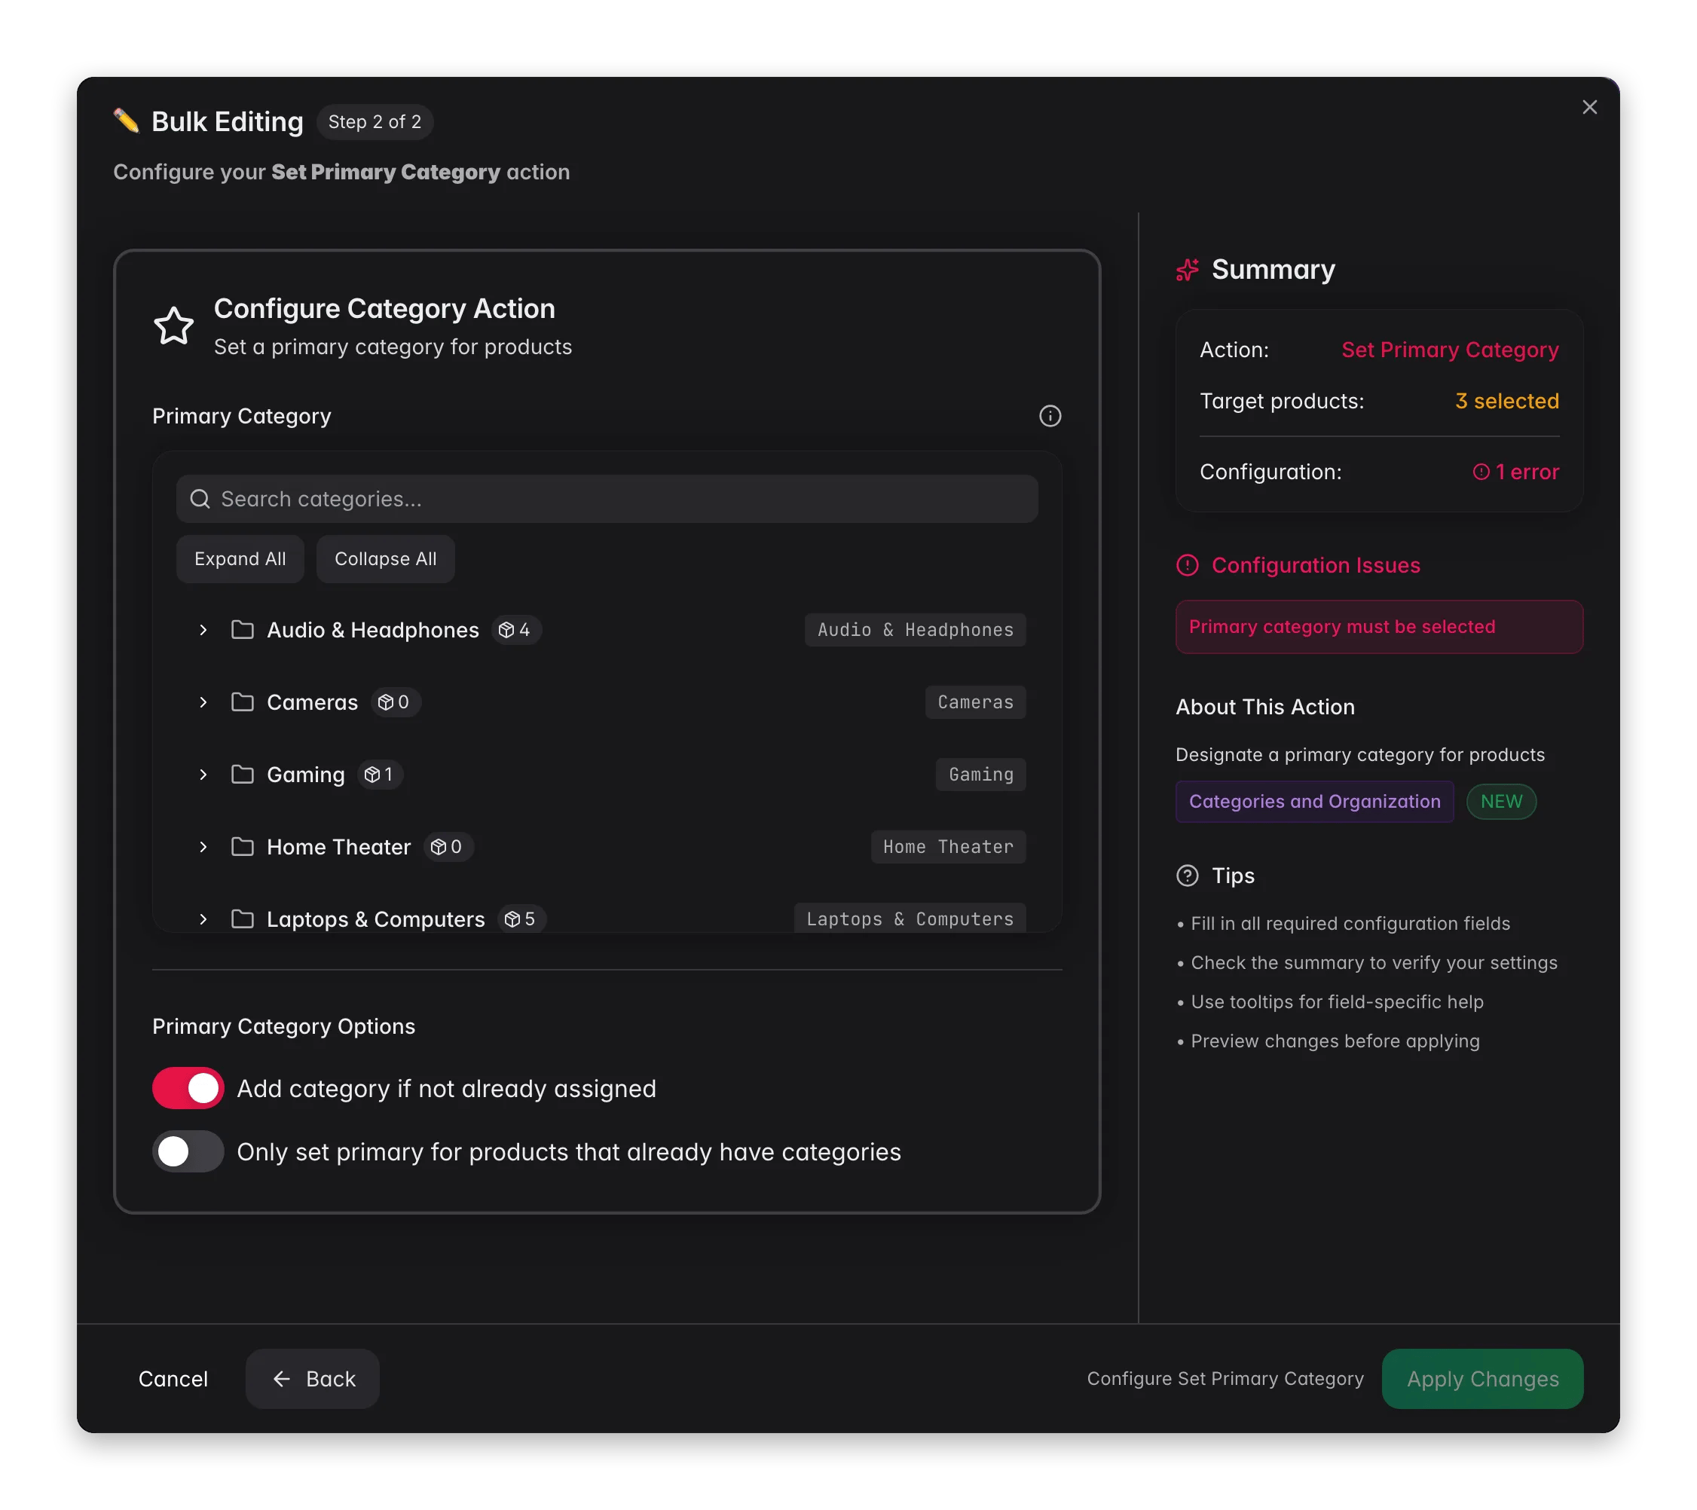Click the product count badge on Home Theater

[448, 847]
